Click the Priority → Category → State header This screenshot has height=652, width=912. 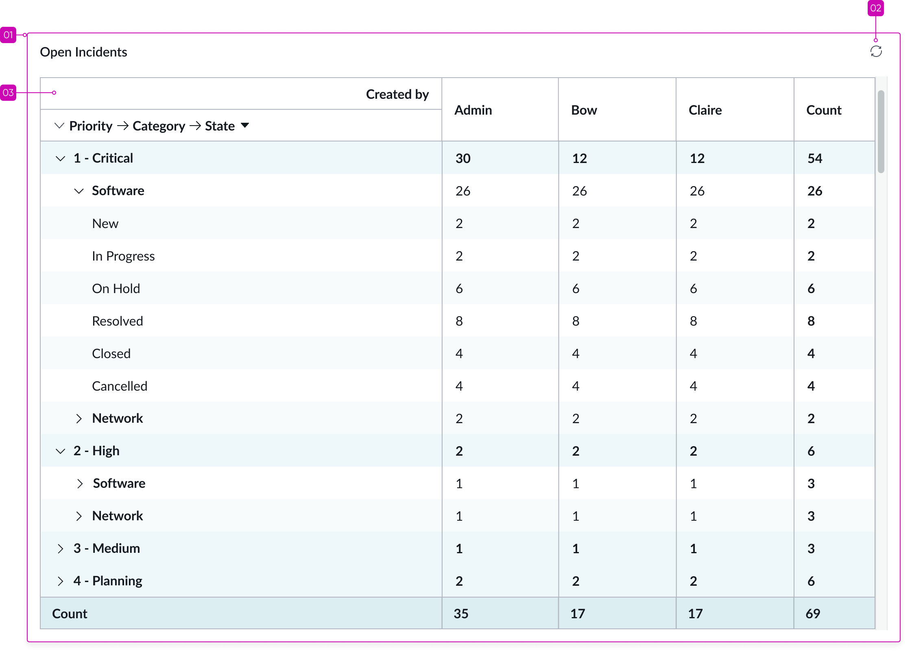pos(152,126)
